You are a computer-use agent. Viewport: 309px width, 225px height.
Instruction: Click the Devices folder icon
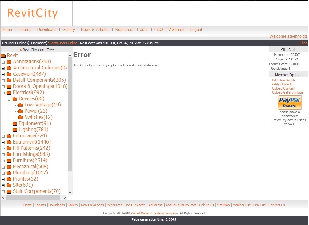tap(15, 99)
